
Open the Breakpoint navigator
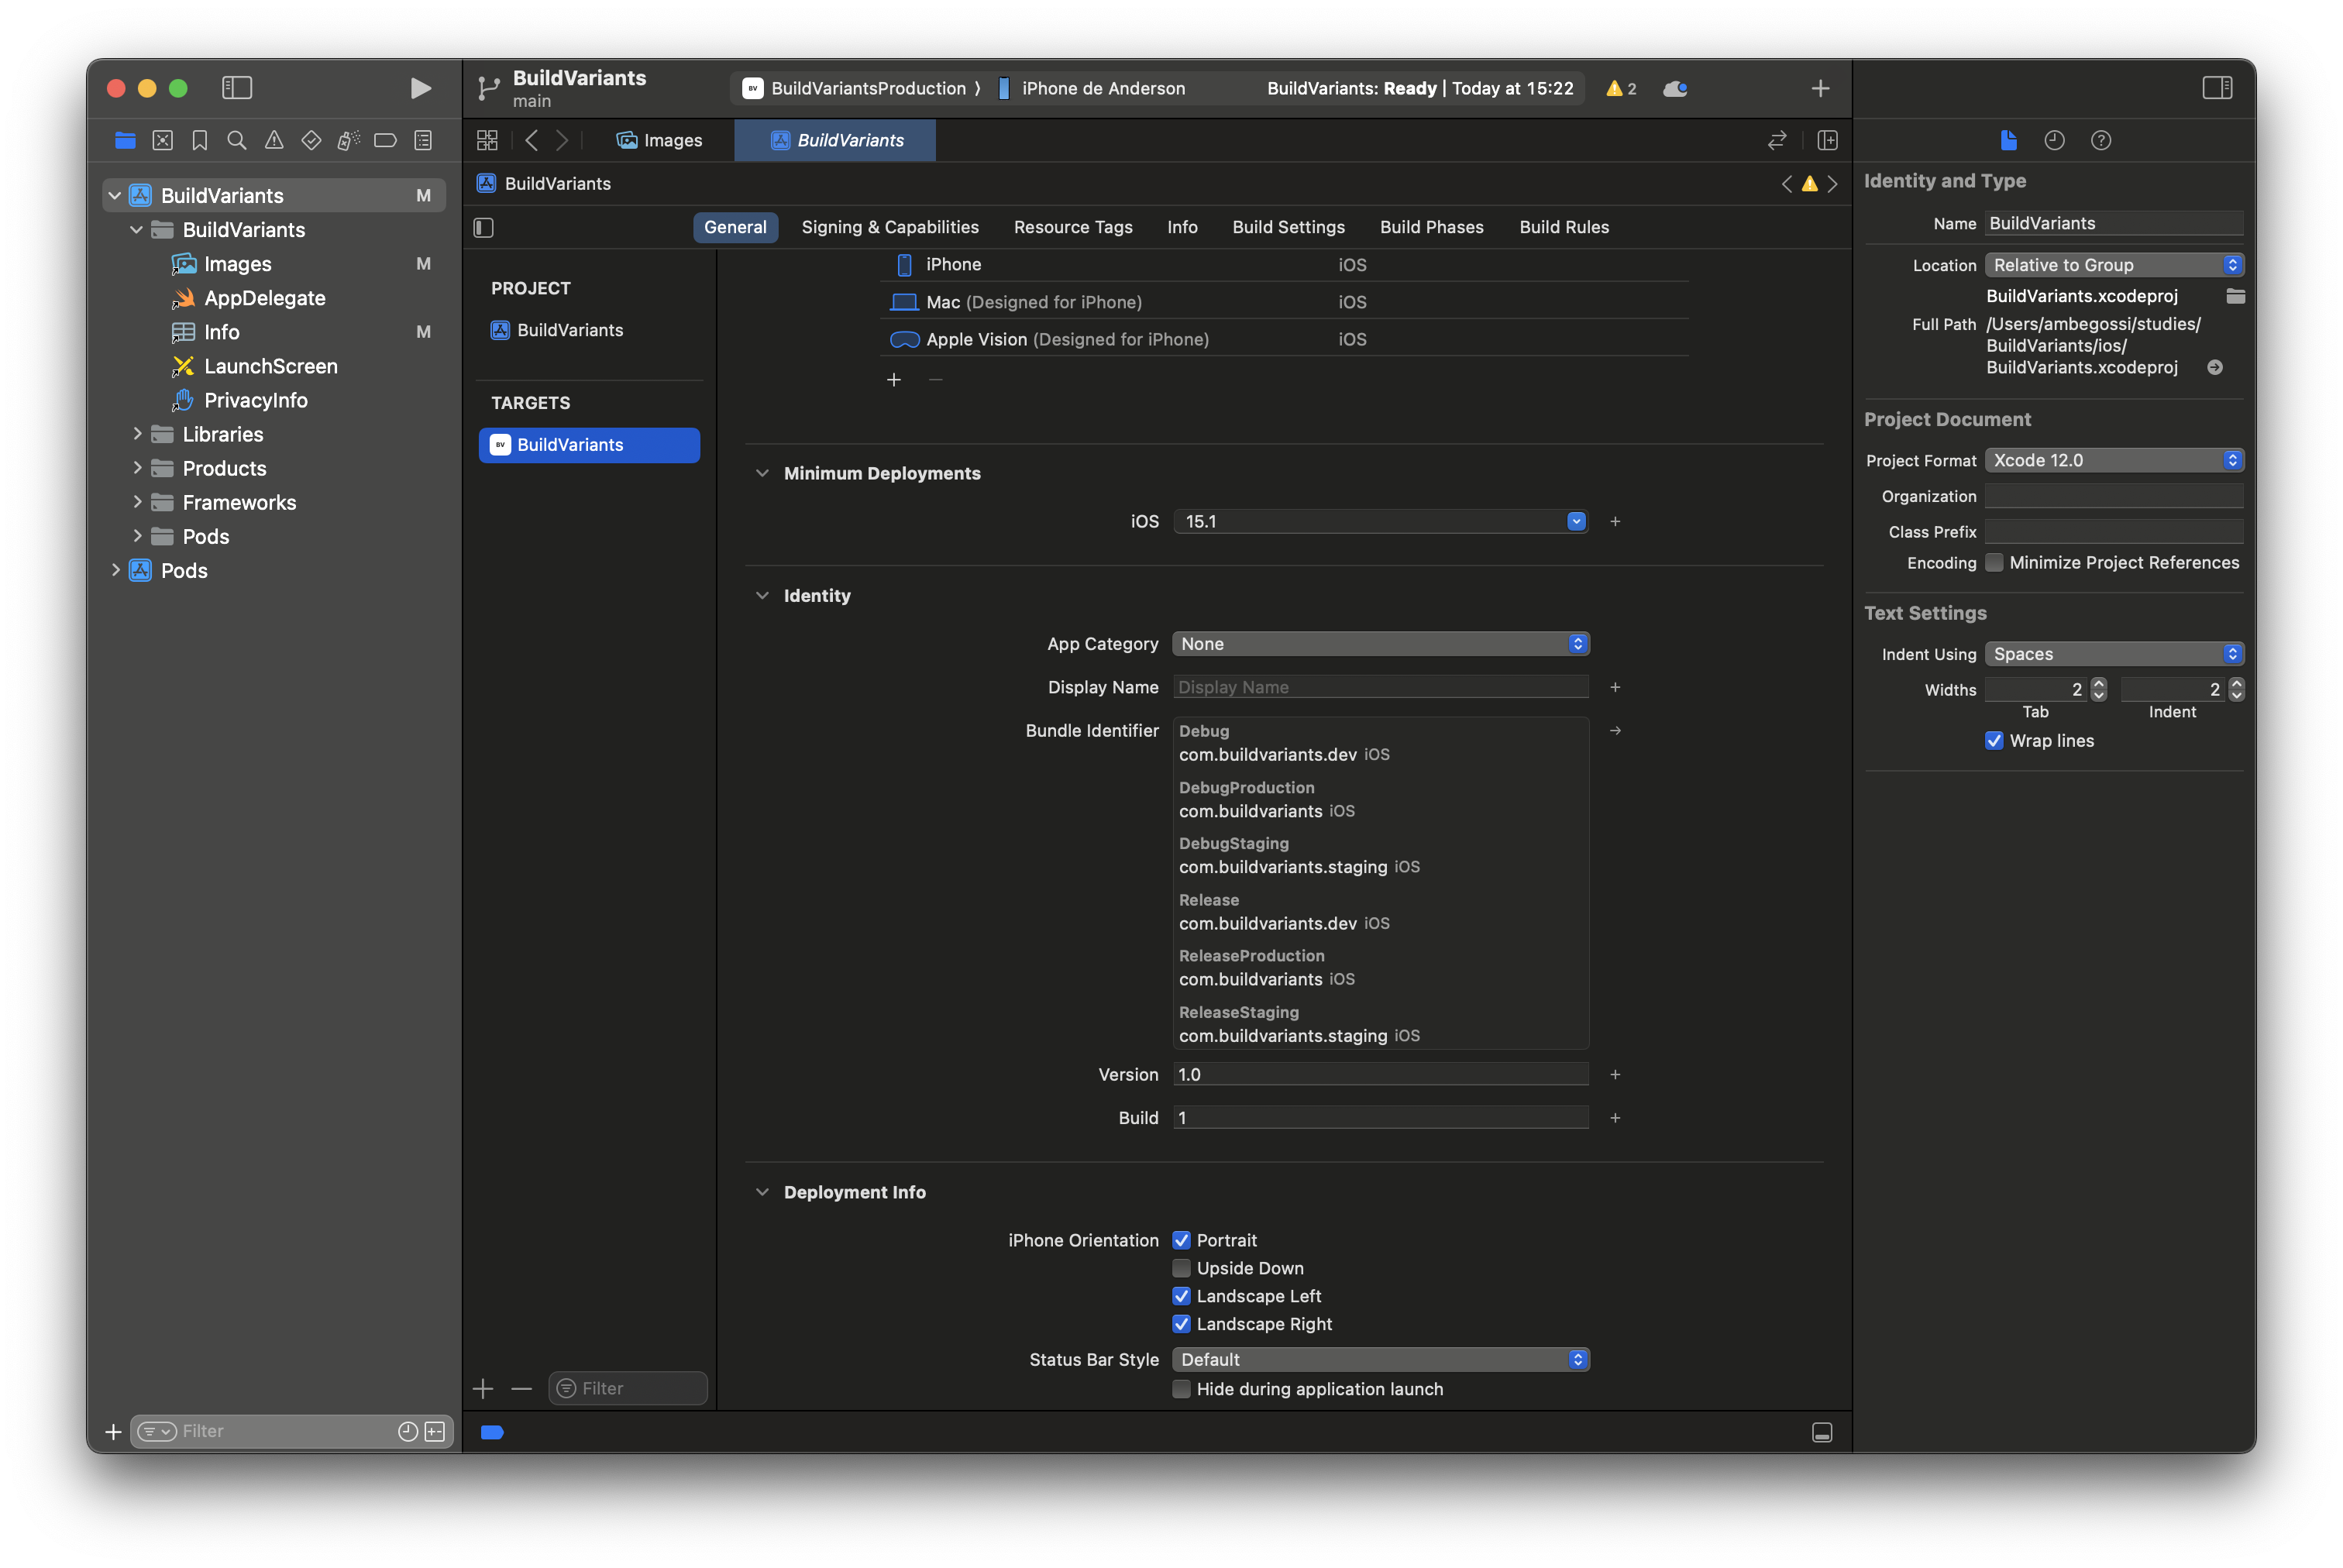[385, 141]
